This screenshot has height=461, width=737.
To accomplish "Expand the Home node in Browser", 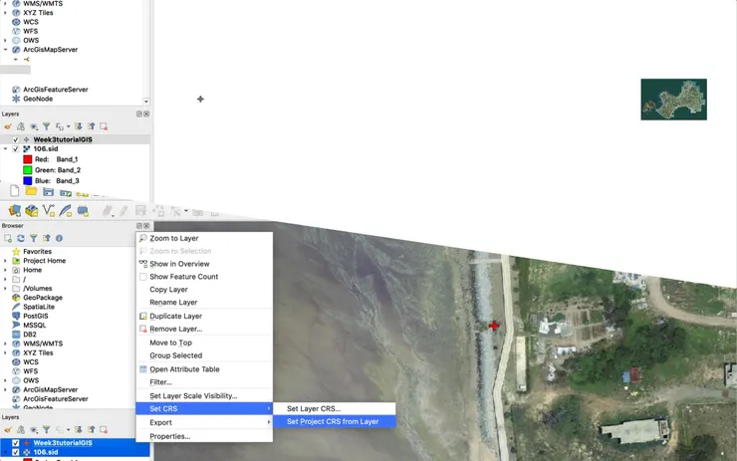I will click(6, 270).
